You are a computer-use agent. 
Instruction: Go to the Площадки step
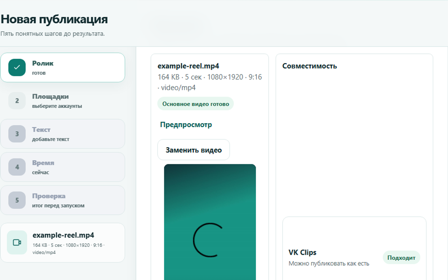pos(63,101)
